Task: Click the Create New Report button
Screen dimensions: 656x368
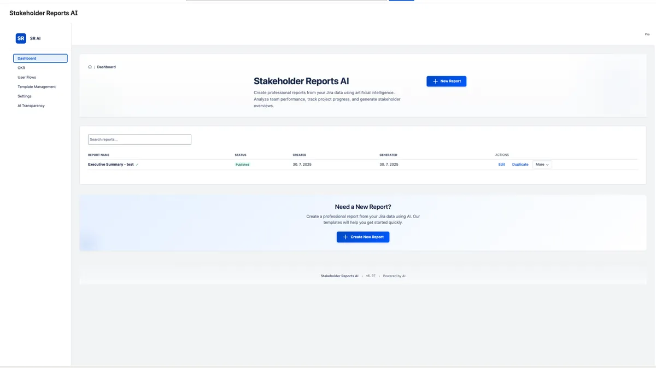Action: (363, 237)
